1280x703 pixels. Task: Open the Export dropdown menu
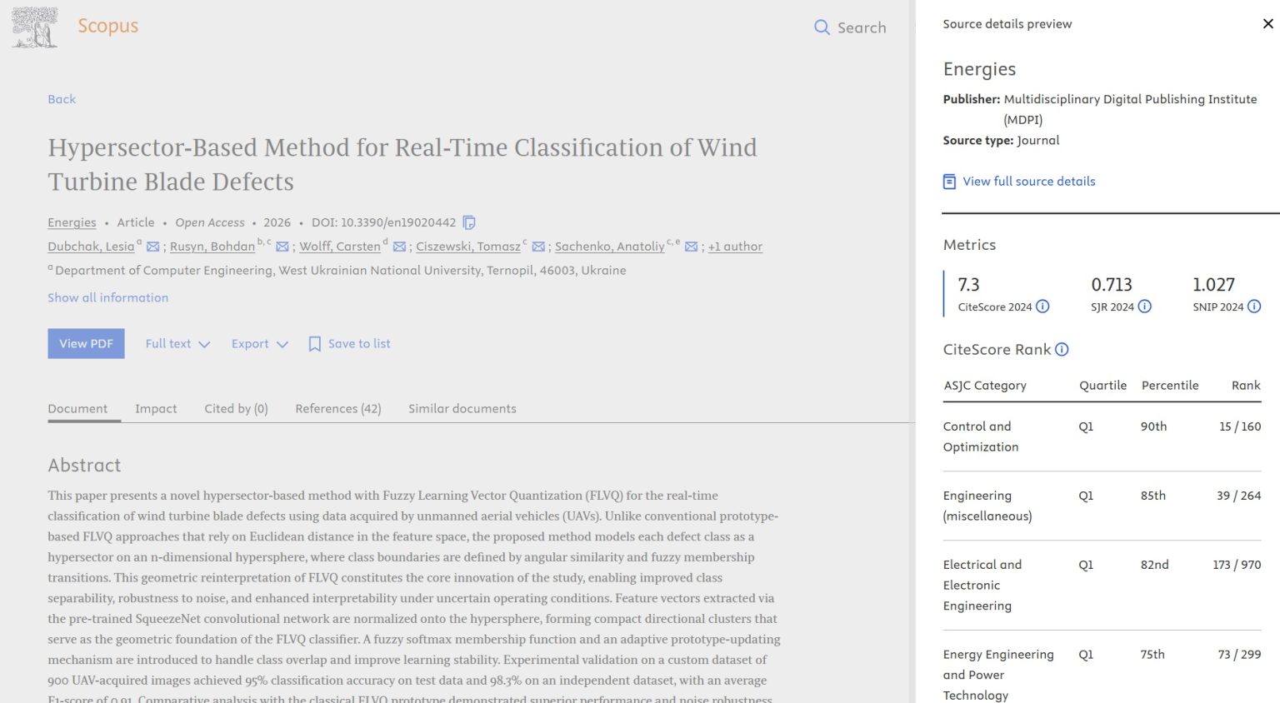click(259, 344)
